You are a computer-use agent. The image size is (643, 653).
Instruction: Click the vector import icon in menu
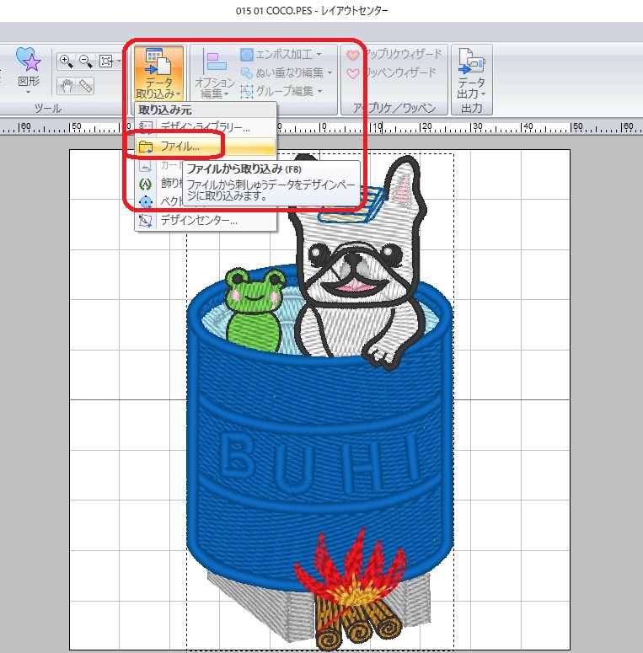coord(145,202)
